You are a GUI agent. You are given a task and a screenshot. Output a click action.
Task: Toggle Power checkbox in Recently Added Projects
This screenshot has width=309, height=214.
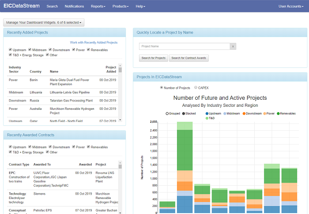pos(74,49)
